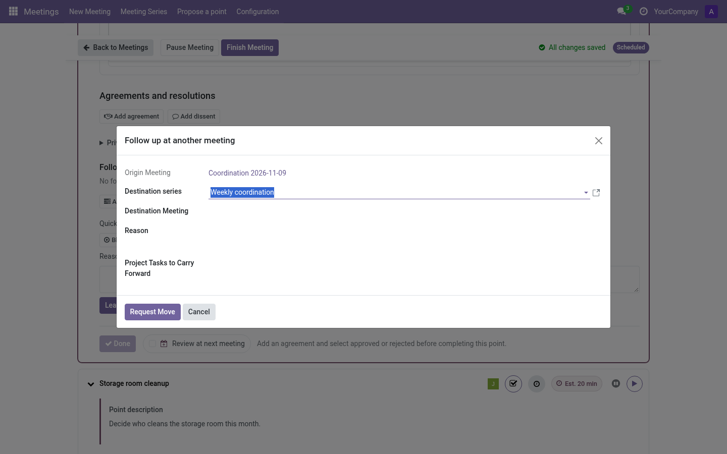
Task: Open the Destination series dropdown arrow
Action: point(586,193)
